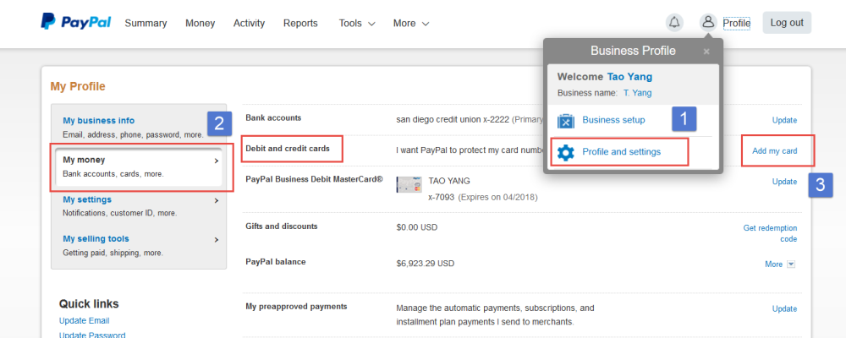
Task: Update the Bank accounts row
Action: tap(784, 120)
